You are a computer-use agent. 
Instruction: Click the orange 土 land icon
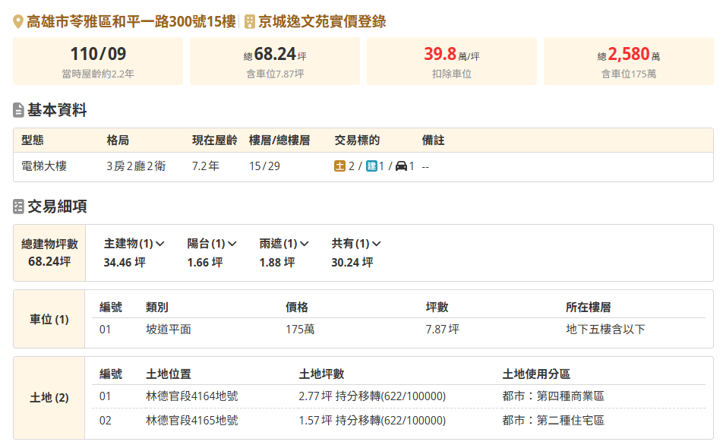point(339,166)
